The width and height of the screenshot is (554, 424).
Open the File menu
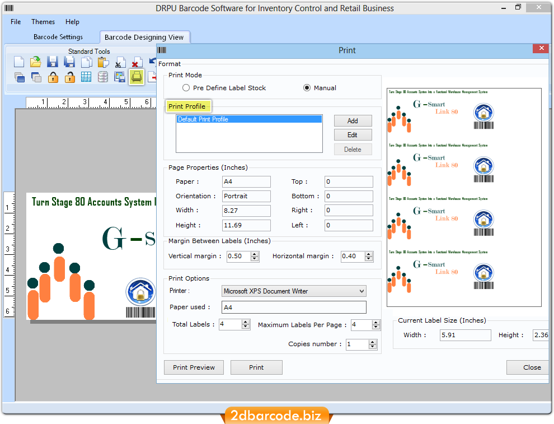(16, 22)
